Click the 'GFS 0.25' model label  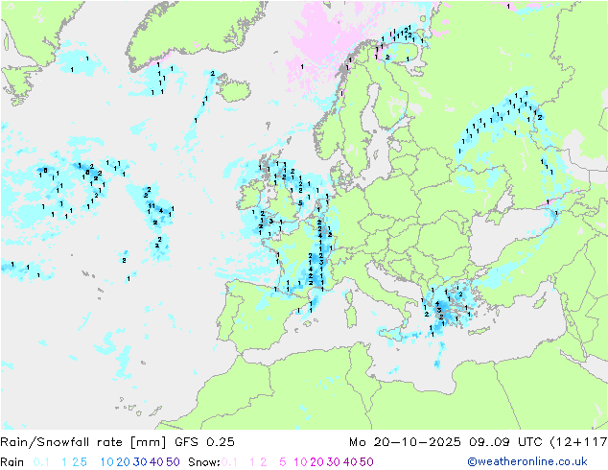tap(204, 442)
